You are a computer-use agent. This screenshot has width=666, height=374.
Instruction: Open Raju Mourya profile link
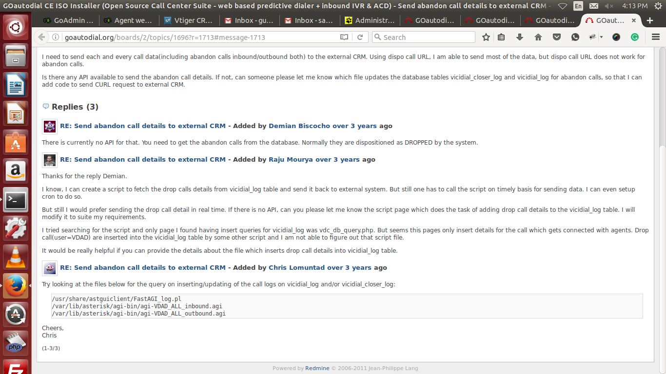point(291,159)
